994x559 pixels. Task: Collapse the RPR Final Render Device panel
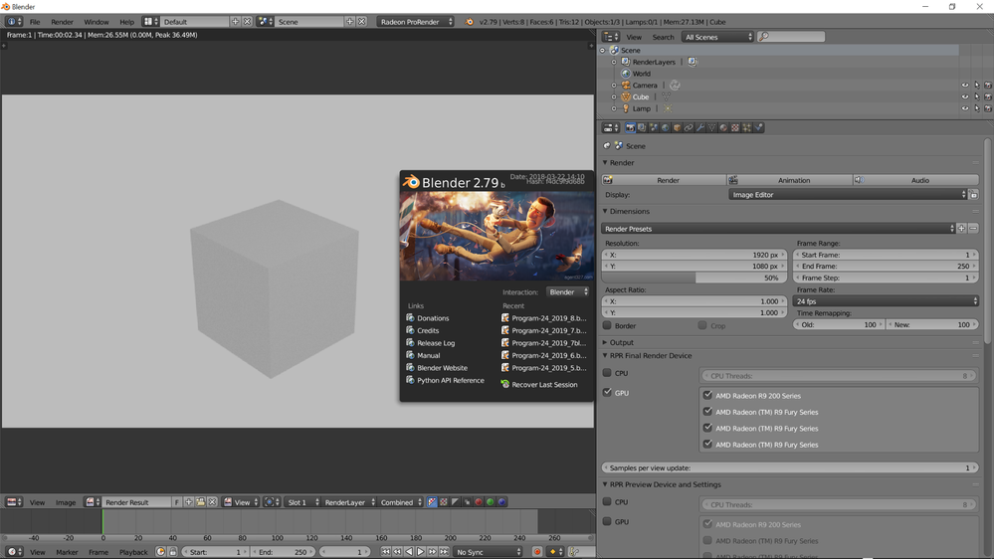pyautogui.click(x=605, y=355)
